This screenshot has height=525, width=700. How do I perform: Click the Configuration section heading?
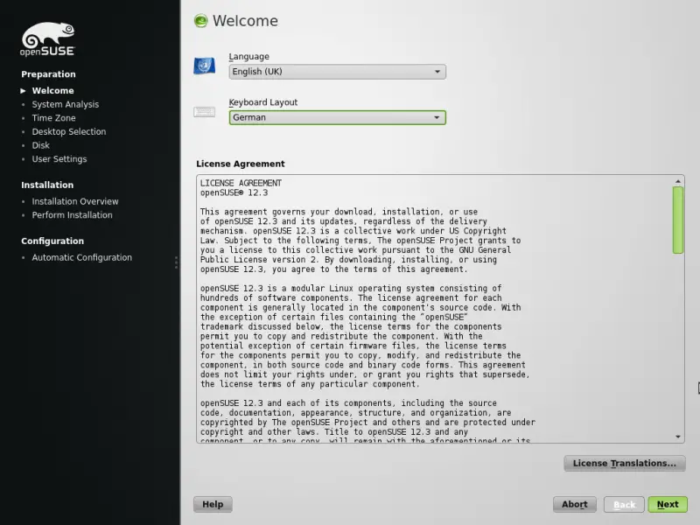(52, 241)
